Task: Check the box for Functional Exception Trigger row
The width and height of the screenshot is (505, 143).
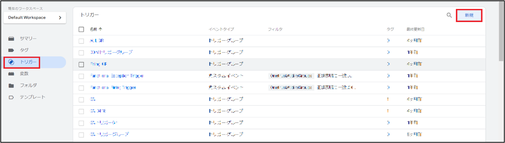Action: pyautogui.click(x=81, y=76)
